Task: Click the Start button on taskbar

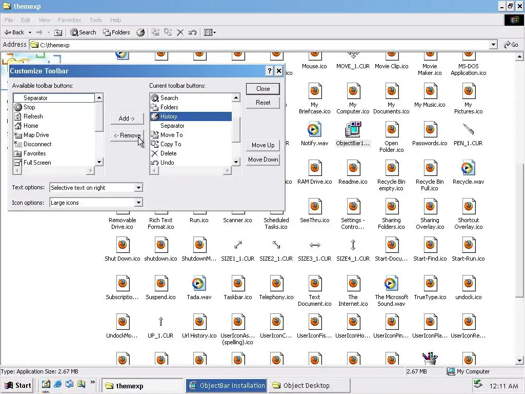Action: (18, 386)
